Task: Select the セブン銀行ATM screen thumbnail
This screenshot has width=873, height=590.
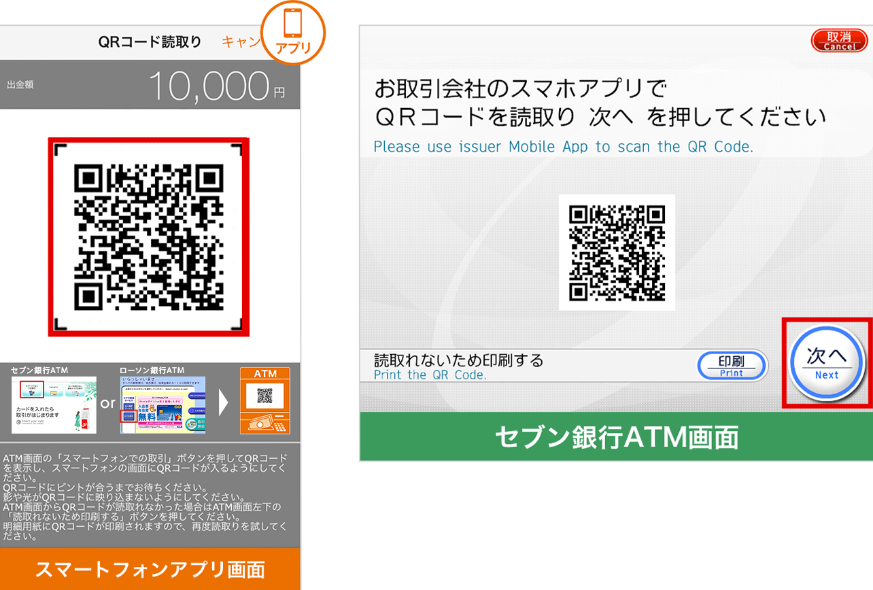Action: click(x=54, y=405)
